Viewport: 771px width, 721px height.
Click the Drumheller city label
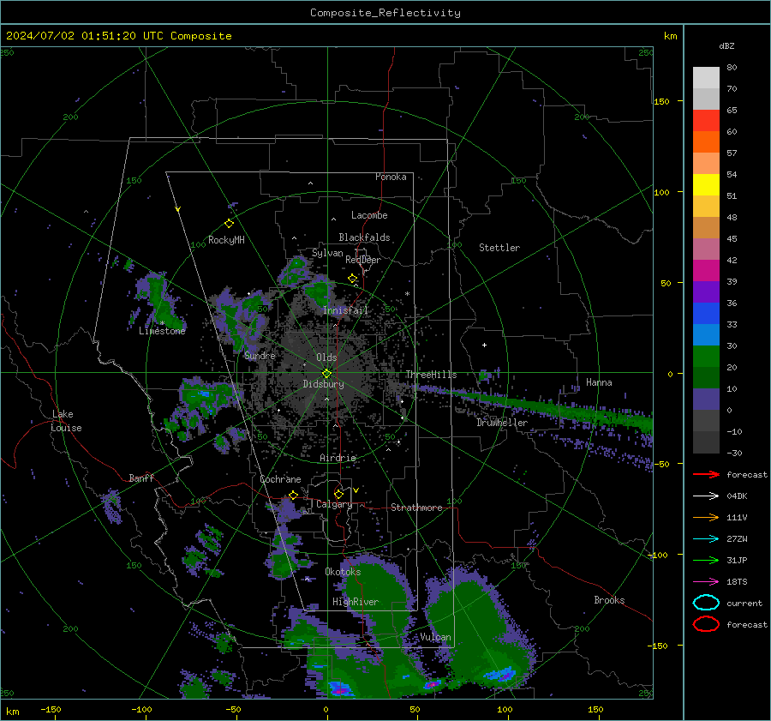point(502,423)
